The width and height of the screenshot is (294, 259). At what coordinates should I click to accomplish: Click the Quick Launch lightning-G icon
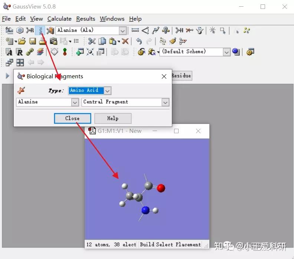[152, 52]
